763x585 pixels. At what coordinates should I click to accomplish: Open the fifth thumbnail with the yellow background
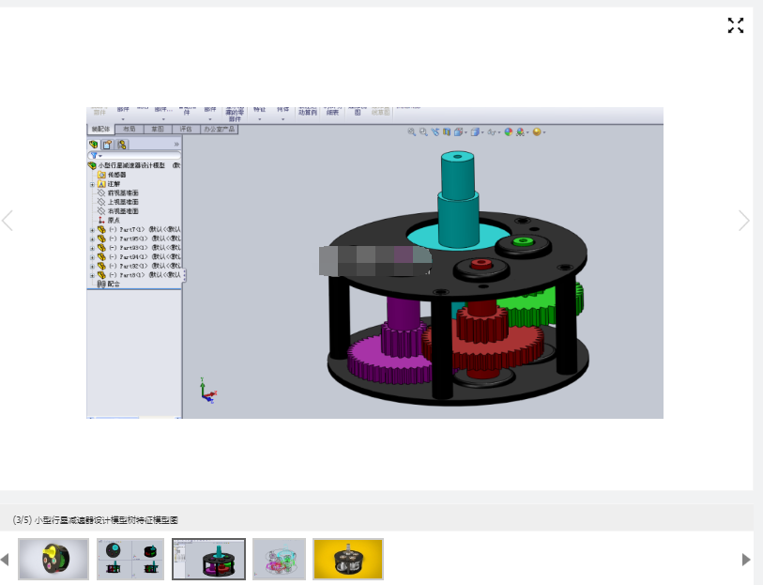348,560
